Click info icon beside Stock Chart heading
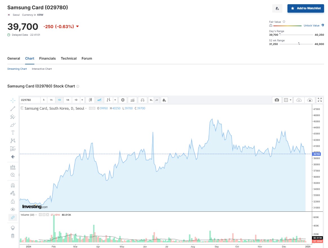This screenshot has width=328, height=248. (78, 86)
